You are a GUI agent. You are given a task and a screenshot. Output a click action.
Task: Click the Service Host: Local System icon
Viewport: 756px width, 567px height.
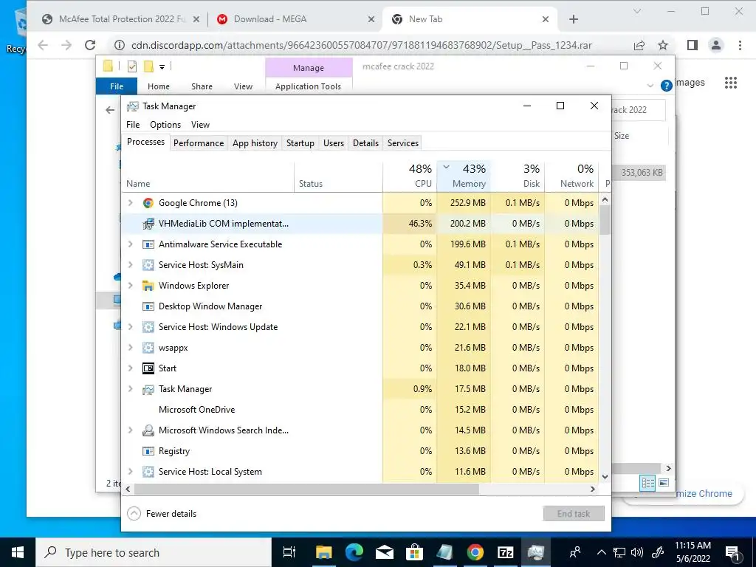coord(148,472)
